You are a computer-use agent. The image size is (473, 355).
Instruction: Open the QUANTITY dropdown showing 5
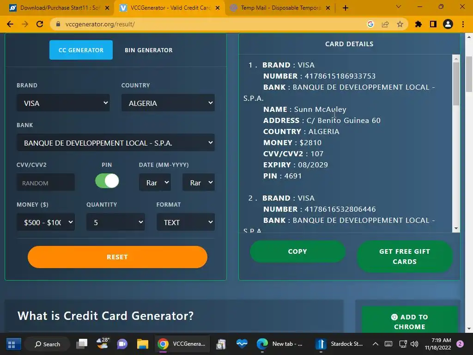tap(115, 222)
